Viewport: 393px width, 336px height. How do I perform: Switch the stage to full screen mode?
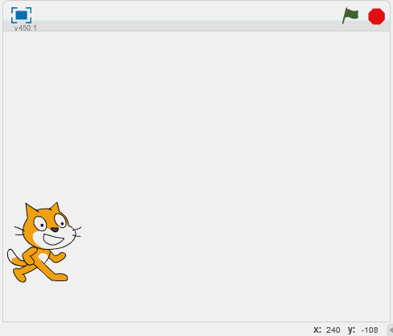[x=21, y=15]
